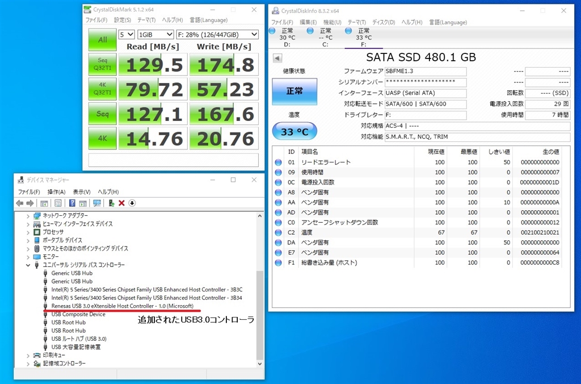Click the plain Seq benchmark button
Viewport: 581px width, 384px height.
point(102,114)
